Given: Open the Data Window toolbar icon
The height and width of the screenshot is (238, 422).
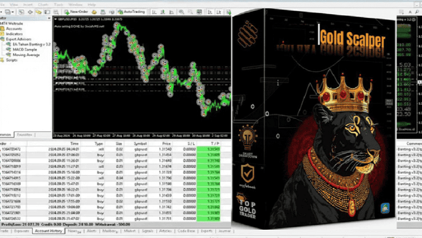Looking at the screenshot, I should coord(30,12).
